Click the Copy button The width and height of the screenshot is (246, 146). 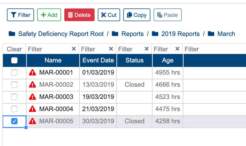tap(137, 15)
